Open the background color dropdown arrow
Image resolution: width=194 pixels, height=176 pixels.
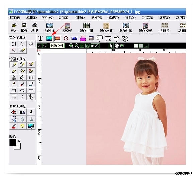tap(147, 46)
